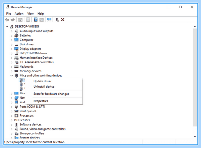201x148 pixels.
Task: Click the Disk drives category icon
Action: 16,45
